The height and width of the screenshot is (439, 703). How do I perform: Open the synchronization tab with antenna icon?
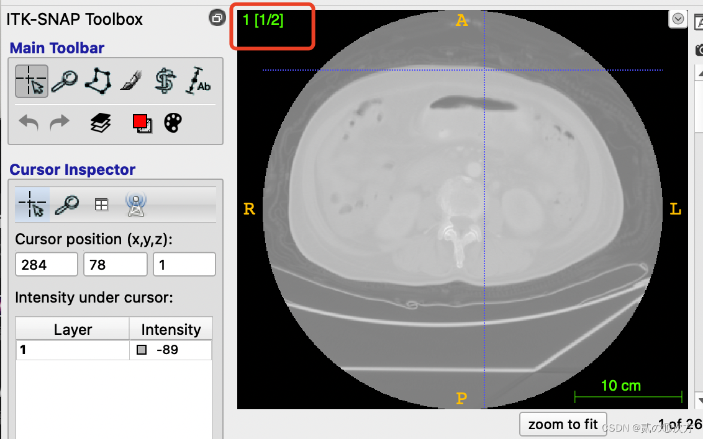(136, 205)
